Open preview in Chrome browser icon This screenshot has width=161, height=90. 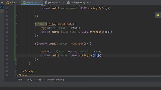click(158, 15)
